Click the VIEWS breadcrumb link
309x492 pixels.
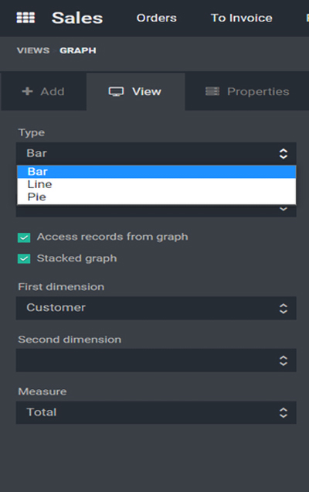click(x=33, y=50)
